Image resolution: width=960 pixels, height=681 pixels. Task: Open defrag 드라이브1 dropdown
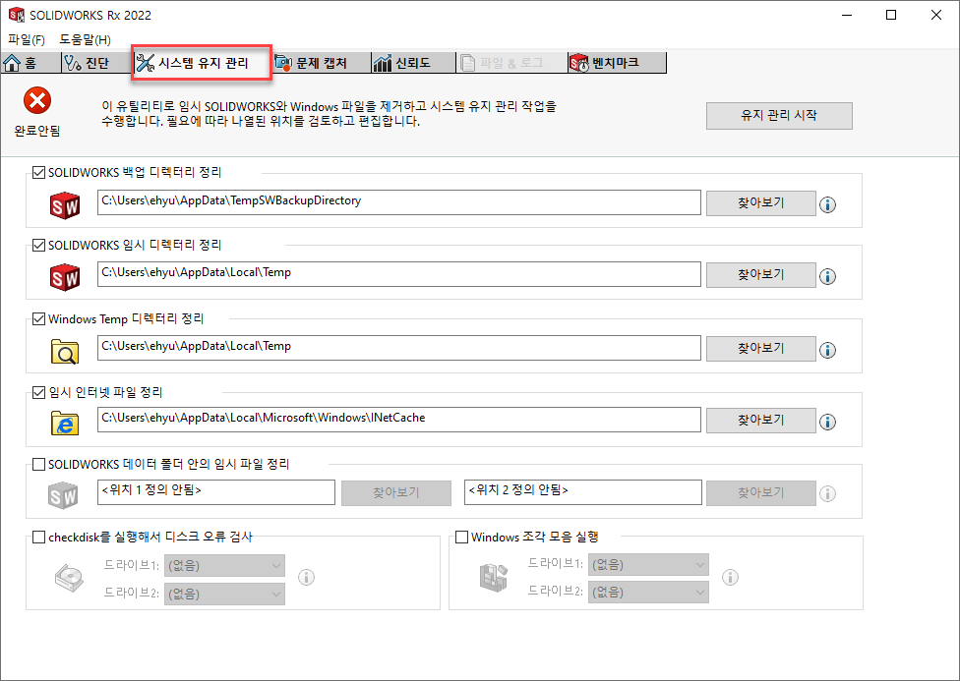click(648, 565)
